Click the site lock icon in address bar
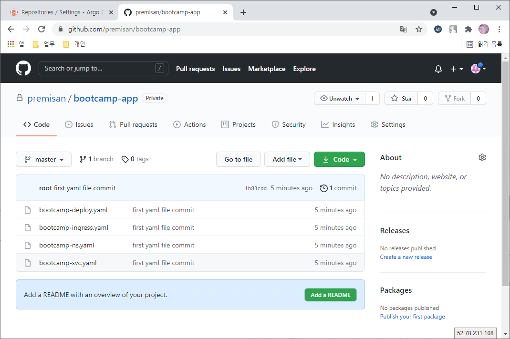The height and width of the screenshot is (339, 510). 60,29
